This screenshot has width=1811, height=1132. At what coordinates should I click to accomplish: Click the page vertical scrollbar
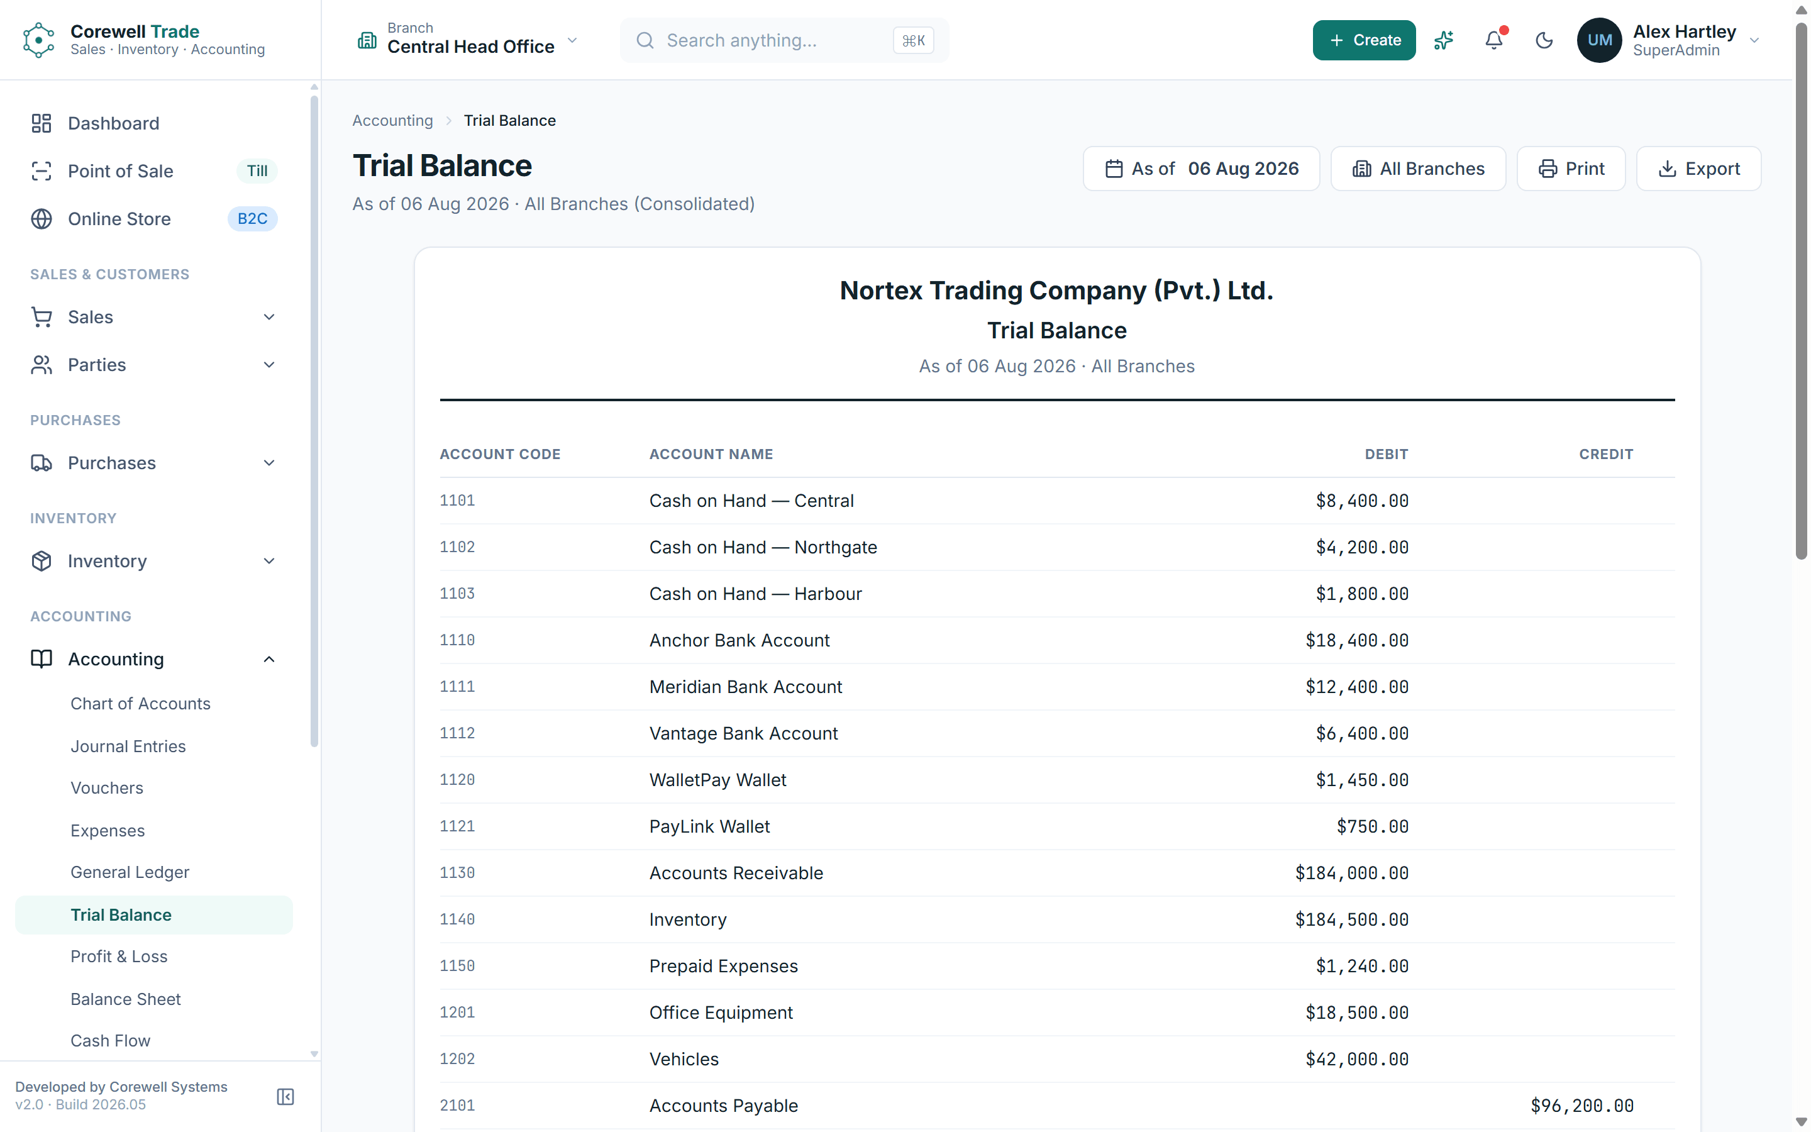(x=1802, y=292)
